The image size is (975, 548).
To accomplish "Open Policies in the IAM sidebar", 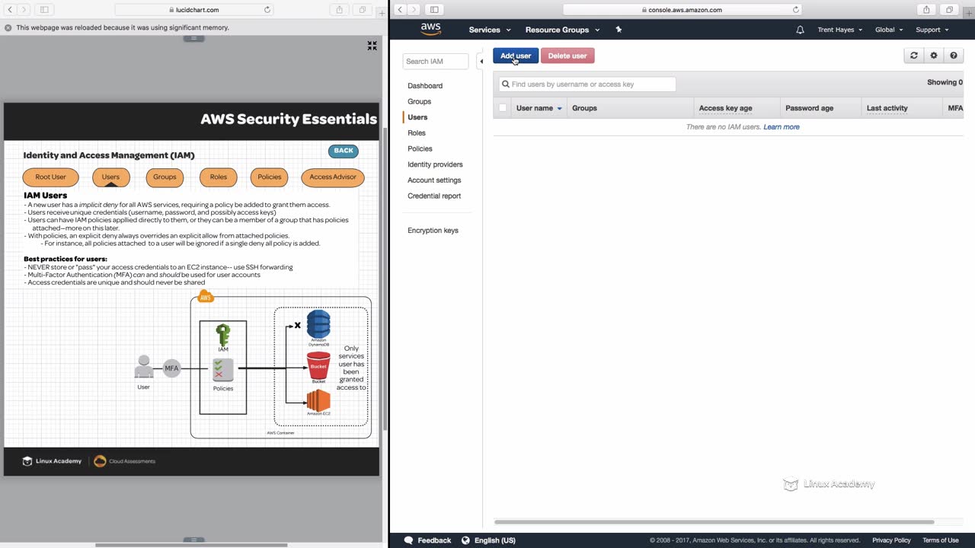I will click(420, 148).
